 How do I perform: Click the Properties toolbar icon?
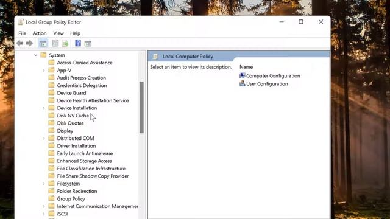(x=55, y=43)
